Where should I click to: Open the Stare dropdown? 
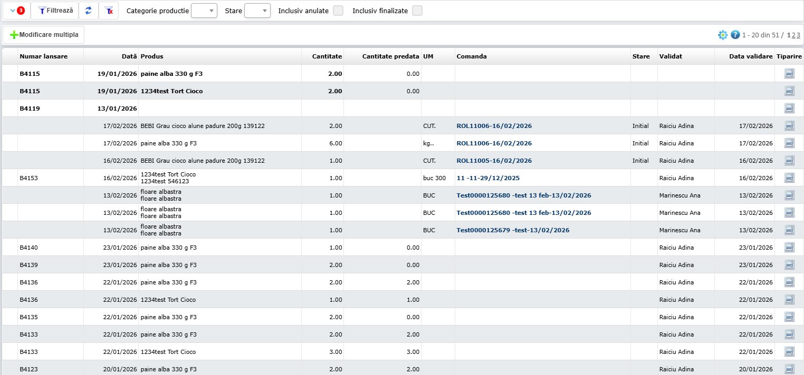pyautogui.click(x=257, y=11)
